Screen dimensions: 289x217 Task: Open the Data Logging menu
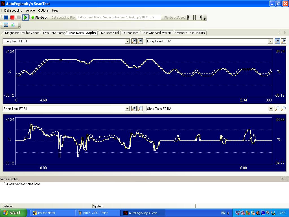tap(13, 10)
